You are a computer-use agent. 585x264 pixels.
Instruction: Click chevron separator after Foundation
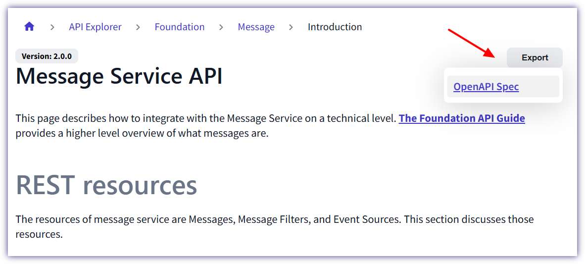click(221, 27)
